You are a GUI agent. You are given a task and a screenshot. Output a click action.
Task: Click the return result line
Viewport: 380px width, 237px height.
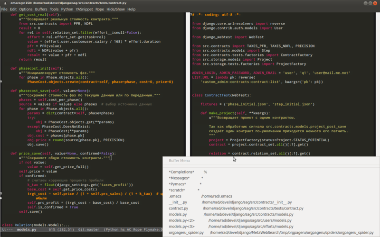tap(32, 60)
